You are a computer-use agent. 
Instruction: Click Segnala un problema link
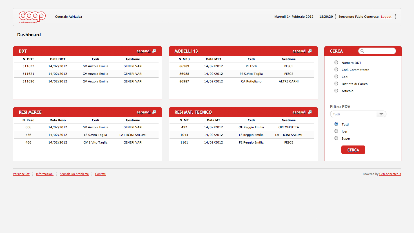click(74, 174)
